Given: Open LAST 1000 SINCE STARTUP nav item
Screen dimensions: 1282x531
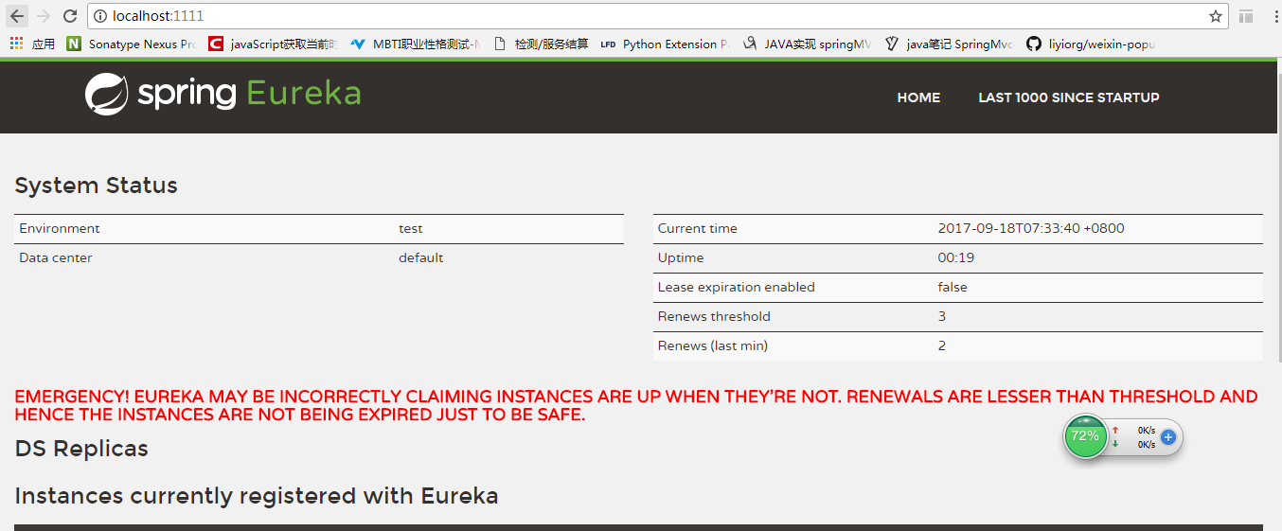Looking at the screenshot, I should pyautogui.click(x=1069, y=97).
